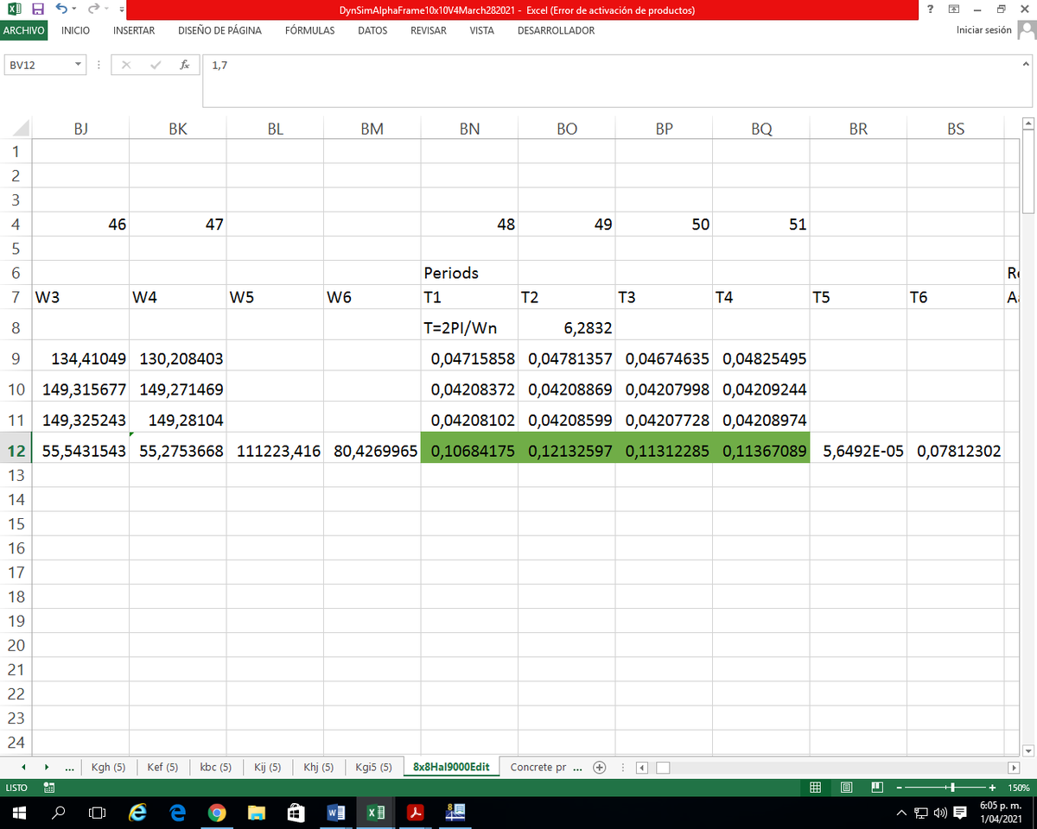Image resolution: width=1037 pixels, height=829 pixels.
Task: Open Google Chrome from the taskbar
Action: point(217,813)
